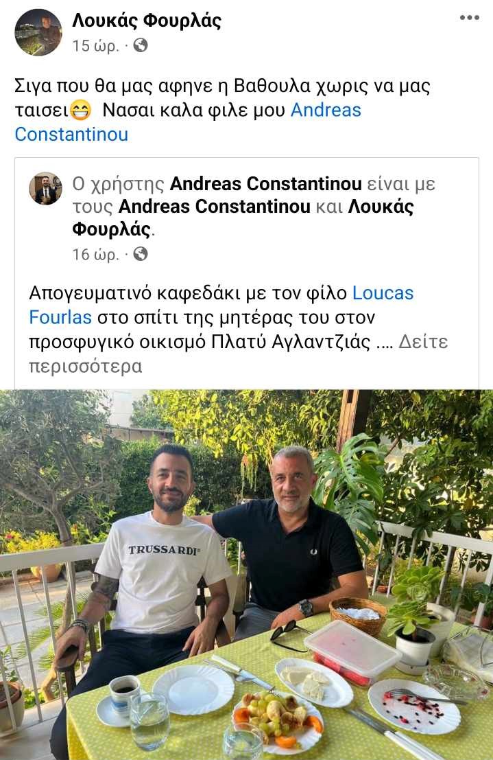This screenshot has width=493, height=760.
Task: Open the shared photo of two men
Action: [247, 575]
